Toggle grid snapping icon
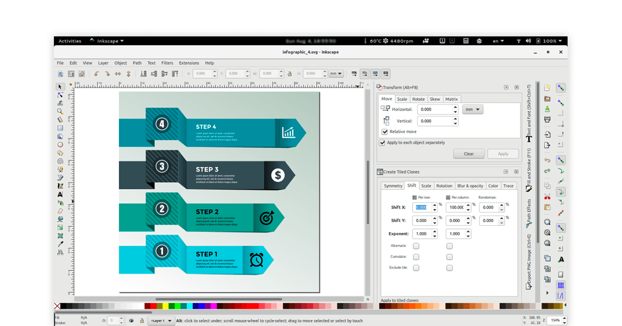The image size is (622, 326). (x=561, y=285)
